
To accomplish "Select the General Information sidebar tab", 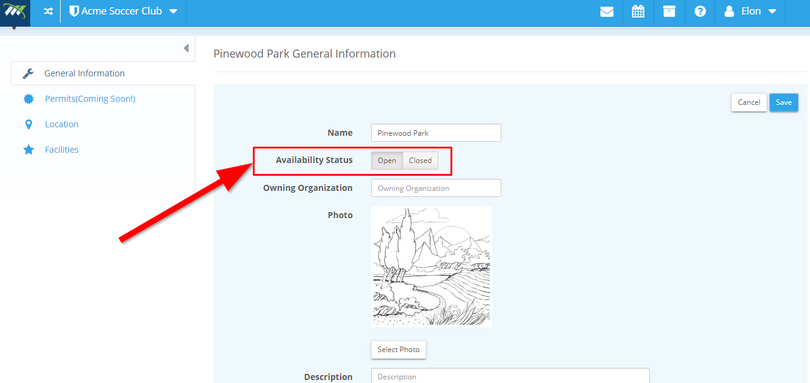I will point(103,73).
